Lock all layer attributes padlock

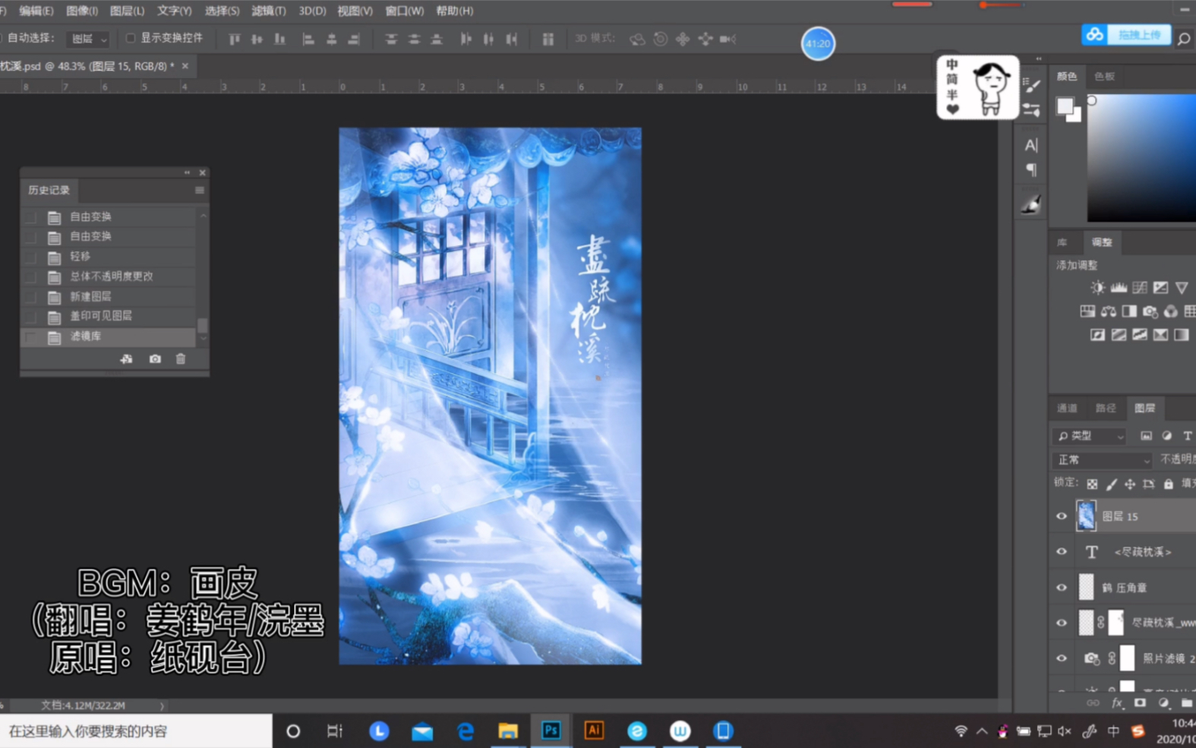[x=1169, y=484]
